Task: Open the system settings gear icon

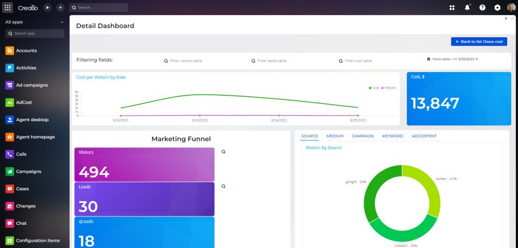Action: pos(497,8)
